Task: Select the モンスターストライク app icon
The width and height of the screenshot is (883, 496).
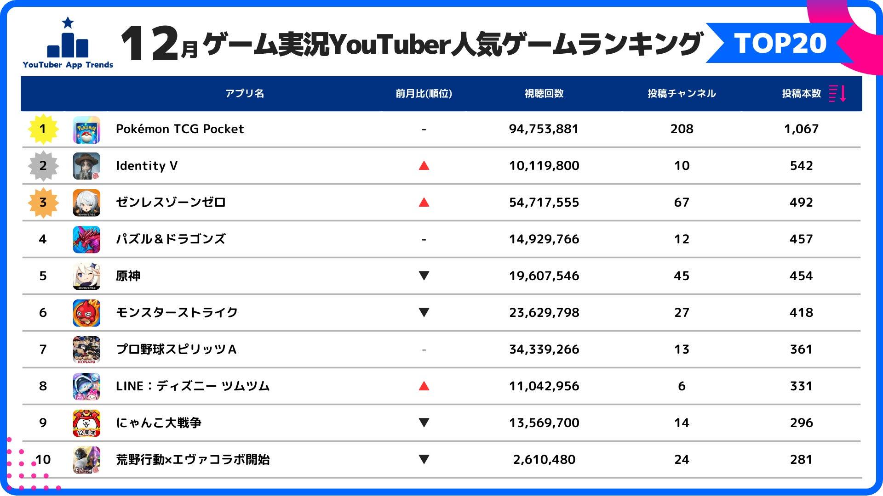Action: coord(86,313)
